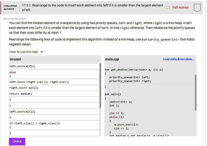207x146 pixels.
Task: Click the drop zone line in get_median
Action: [x=150, y=84]
